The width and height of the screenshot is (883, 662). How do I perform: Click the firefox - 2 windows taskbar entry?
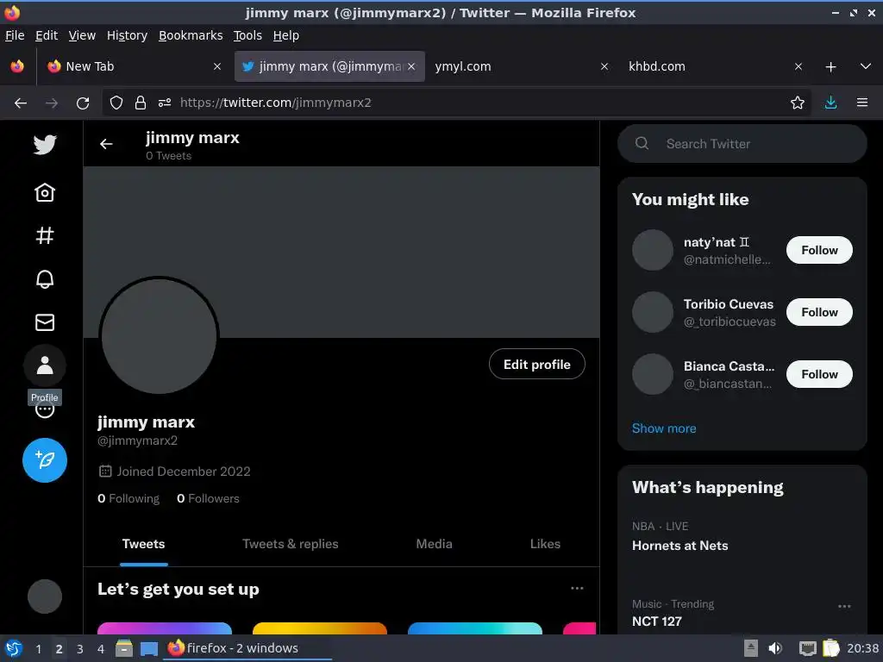click(247, 648)
